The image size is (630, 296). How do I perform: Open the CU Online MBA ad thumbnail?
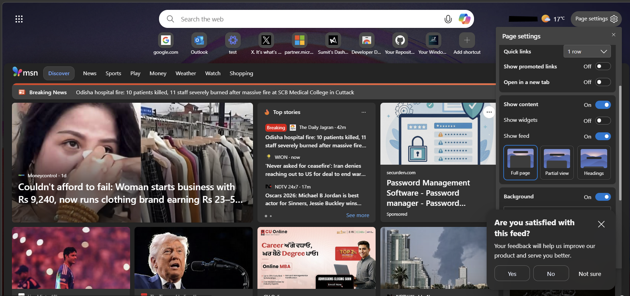tap(316, 258)
